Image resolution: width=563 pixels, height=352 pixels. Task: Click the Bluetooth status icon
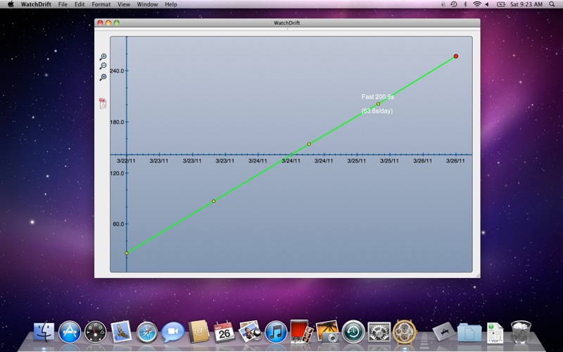[x=465, y=4]
